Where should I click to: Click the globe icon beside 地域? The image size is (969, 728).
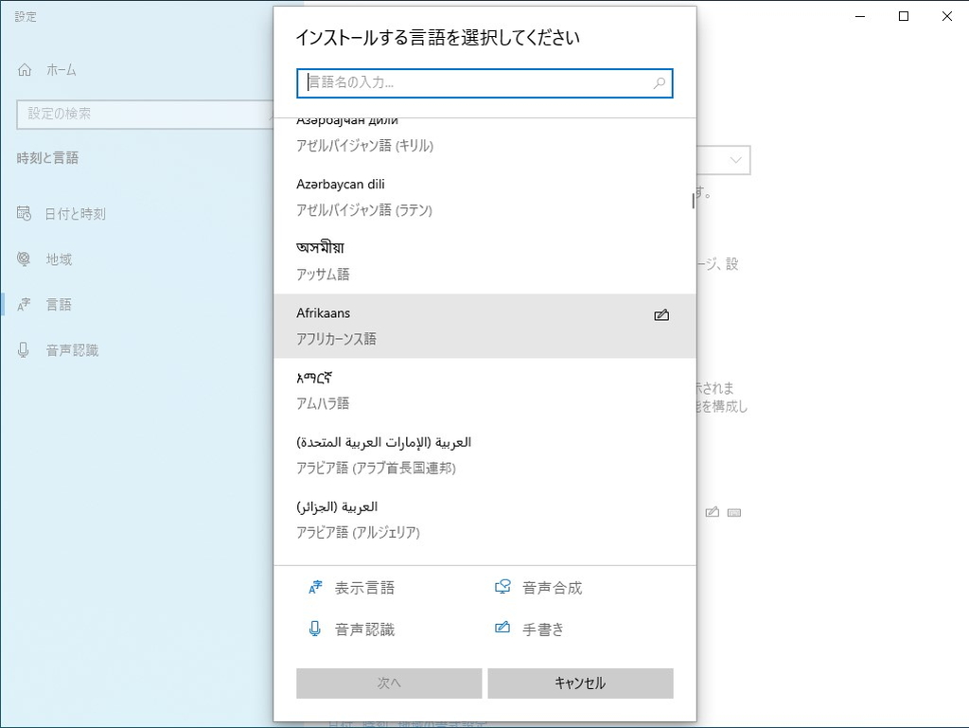click(22, 258)
